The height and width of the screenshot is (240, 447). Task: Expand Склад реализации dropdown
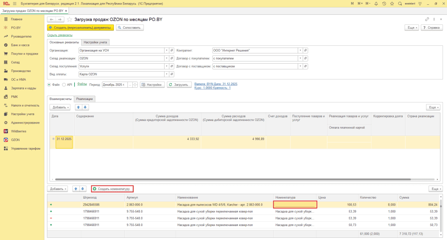point(166,58)
